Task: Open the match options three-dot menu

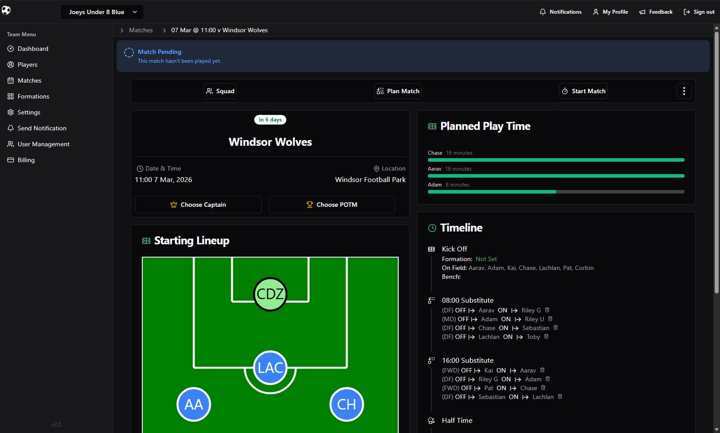Action: [x=684, y=91]
